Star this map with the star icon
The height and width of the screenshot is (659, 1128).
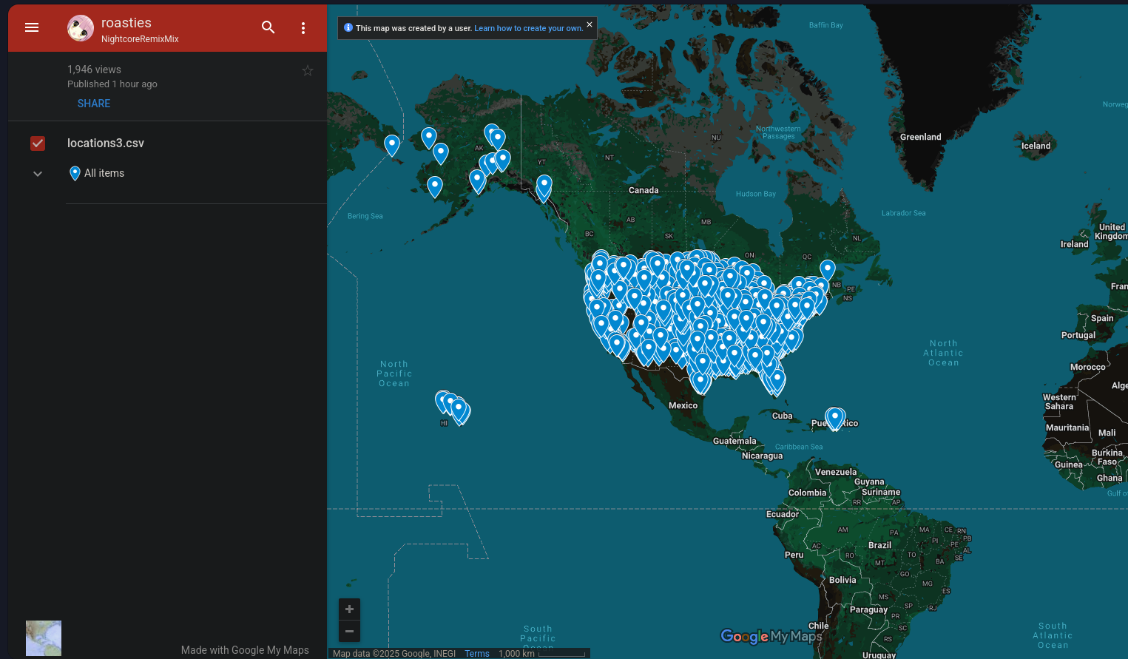pyautogui.click(x=308, y=71)
